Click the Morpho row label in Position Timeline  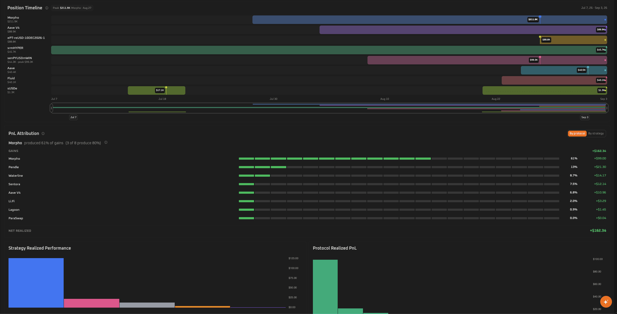point(13,18)
